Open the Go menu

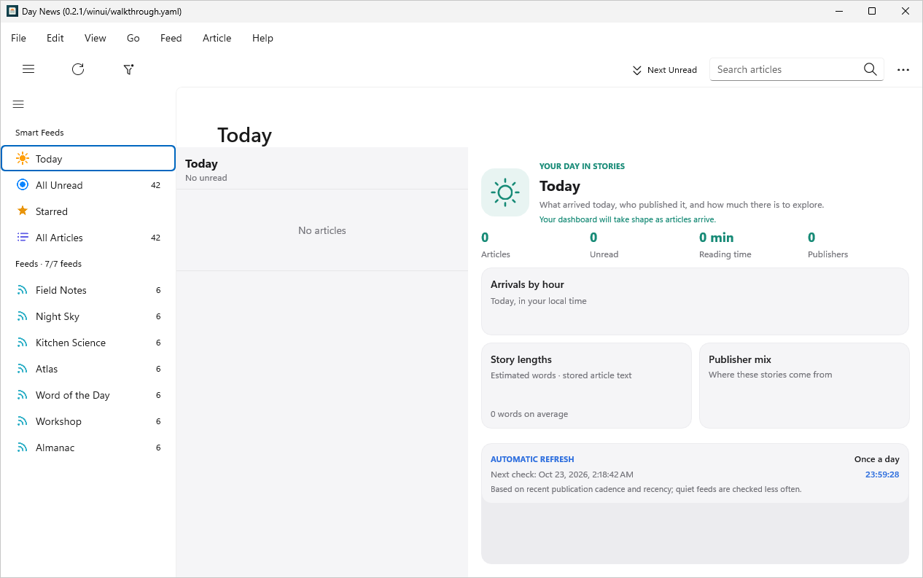pyautogui.click(x=133, y=38)
